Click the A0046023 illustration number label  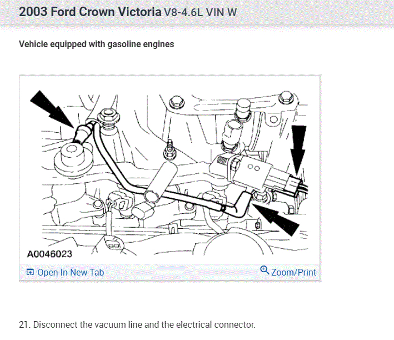[49, 254]
